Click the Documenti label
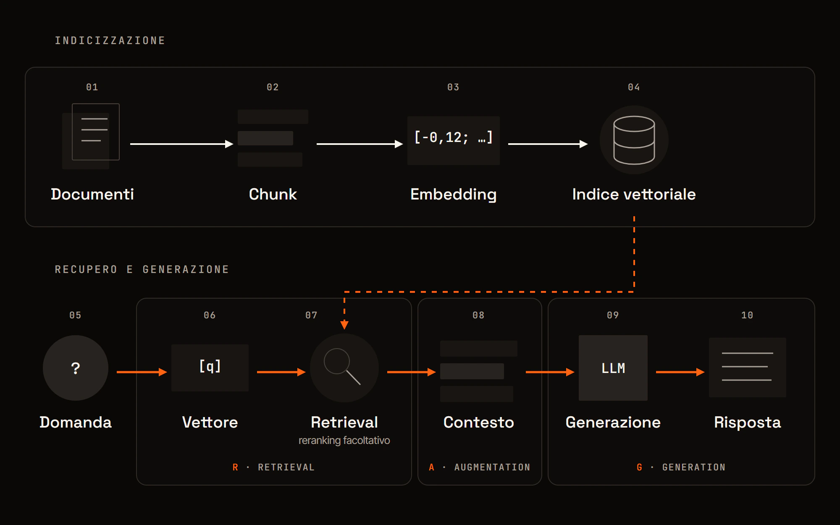840x525 pixels. [x=92, y=194]
